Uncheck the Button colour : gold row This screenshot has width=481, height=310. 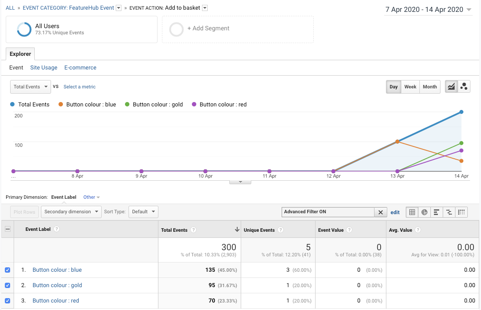(7, 285)
